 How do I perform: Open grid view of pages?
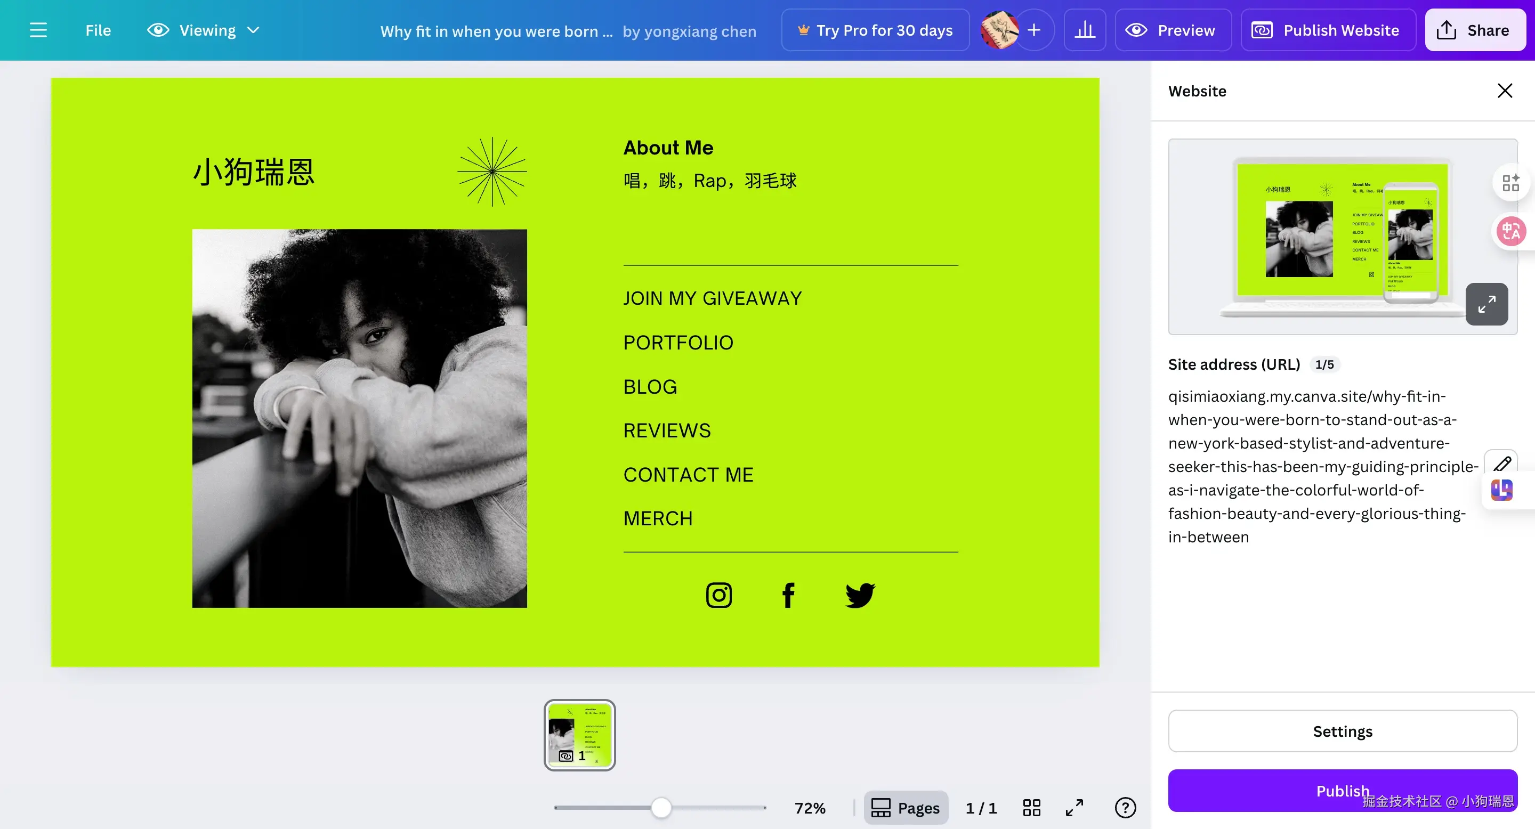[1031, 808]
